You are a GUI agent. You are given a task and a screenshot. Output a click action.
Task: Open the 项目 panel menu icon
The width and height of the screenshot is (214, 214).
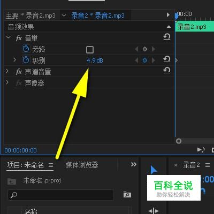(51, 165)
